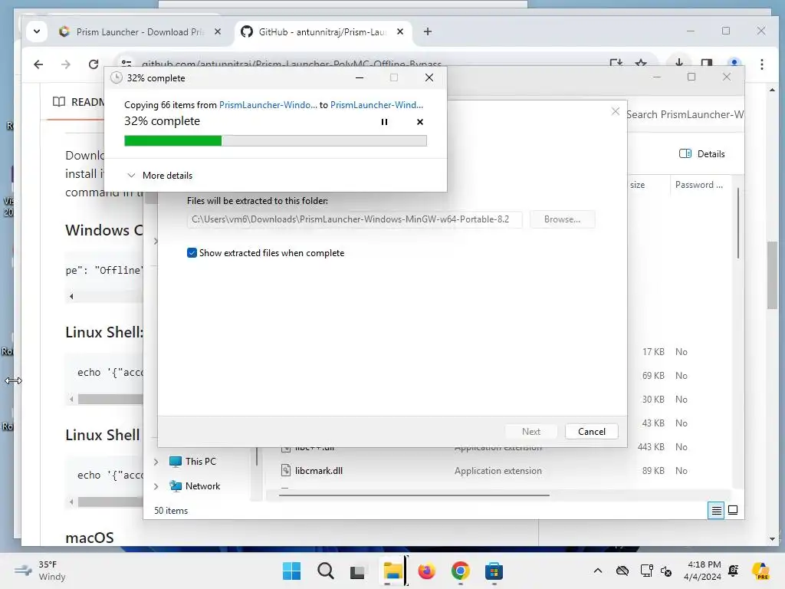The image size is (785, 589).
Task: Open a new Chrome tab
Action: [x=428, y=31]
